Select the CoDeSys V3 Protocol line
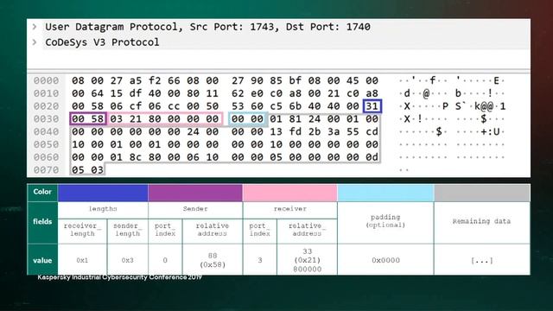Image resolution: width=553 pixels, height=311 pixels. [102, 42]
